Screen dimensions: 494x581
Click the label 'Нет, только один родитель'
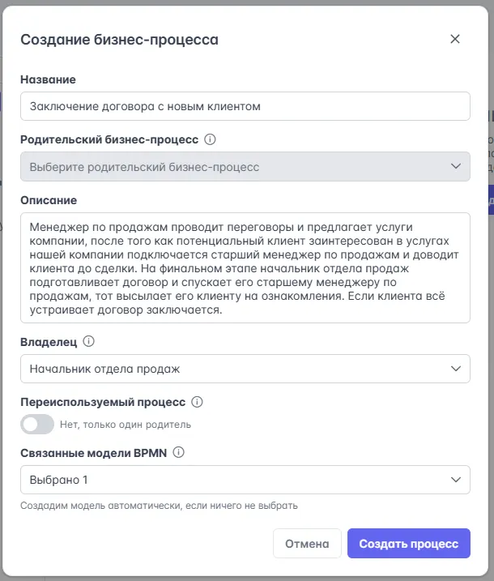126,425
